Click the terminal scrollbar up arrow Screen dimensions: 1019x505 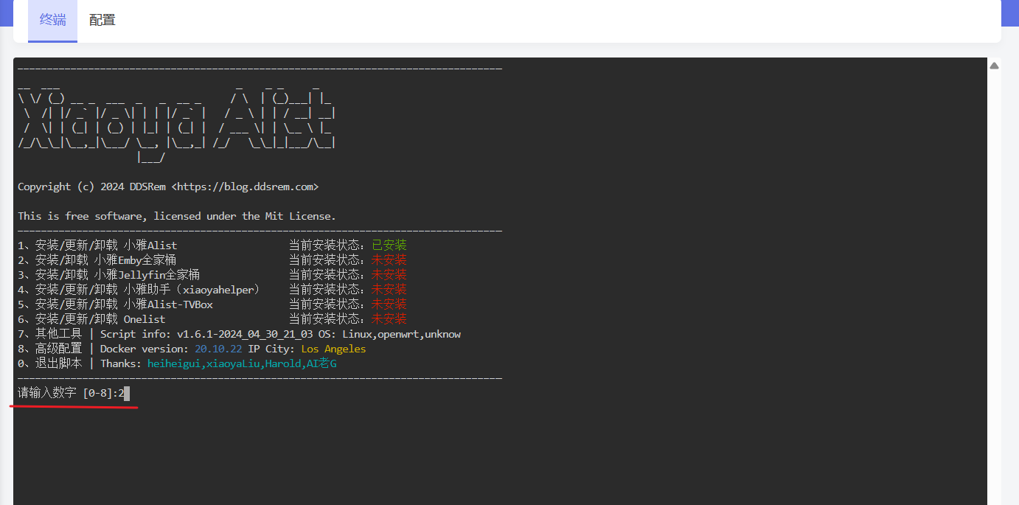point(994,66)
